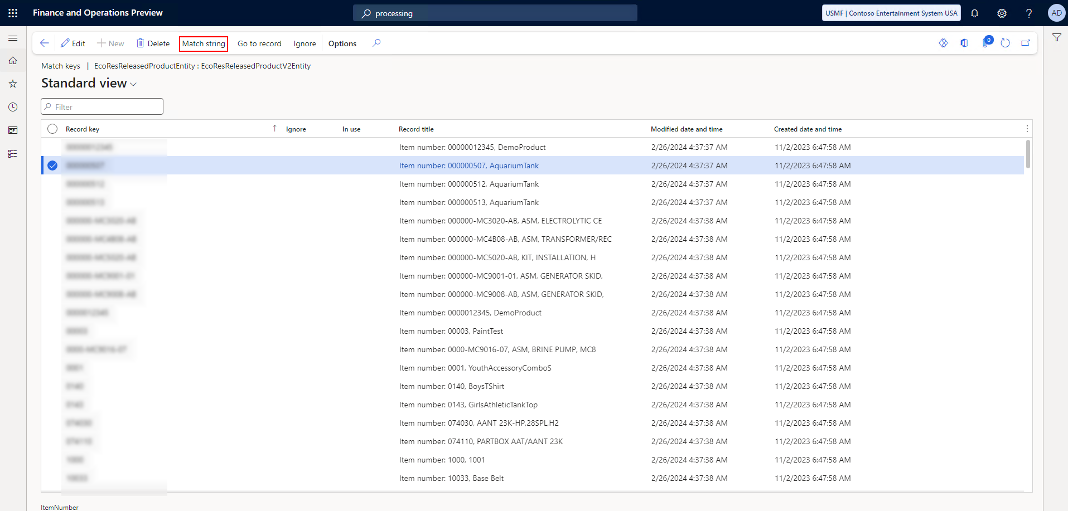Expand the navigation pane hamburger menu

(13, 38)
